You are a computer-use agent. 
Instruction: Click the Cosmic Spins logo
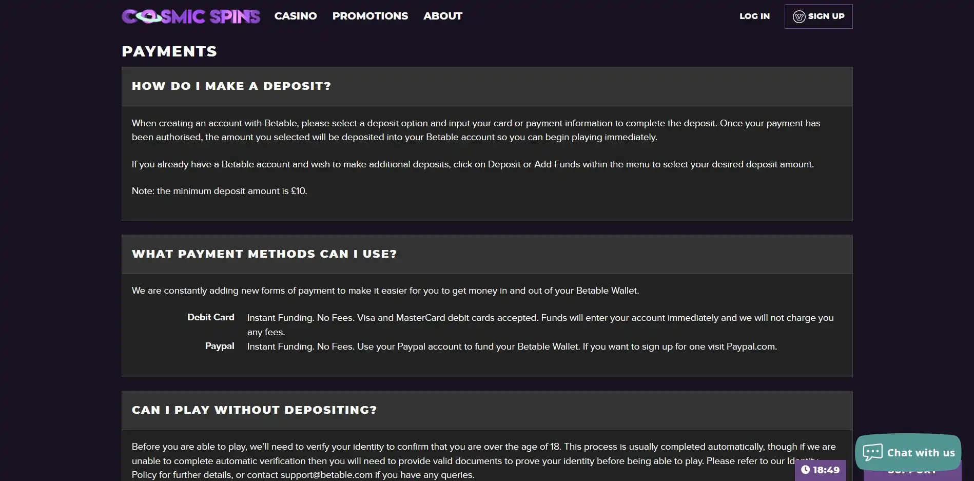[x=191, y=16]
